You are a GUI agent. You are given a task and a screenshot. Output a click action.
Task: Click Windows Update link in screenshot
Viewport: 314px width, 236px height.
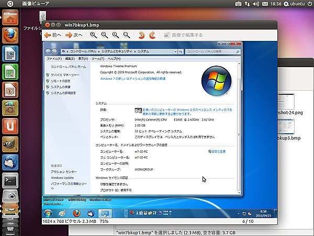(62, 178)
